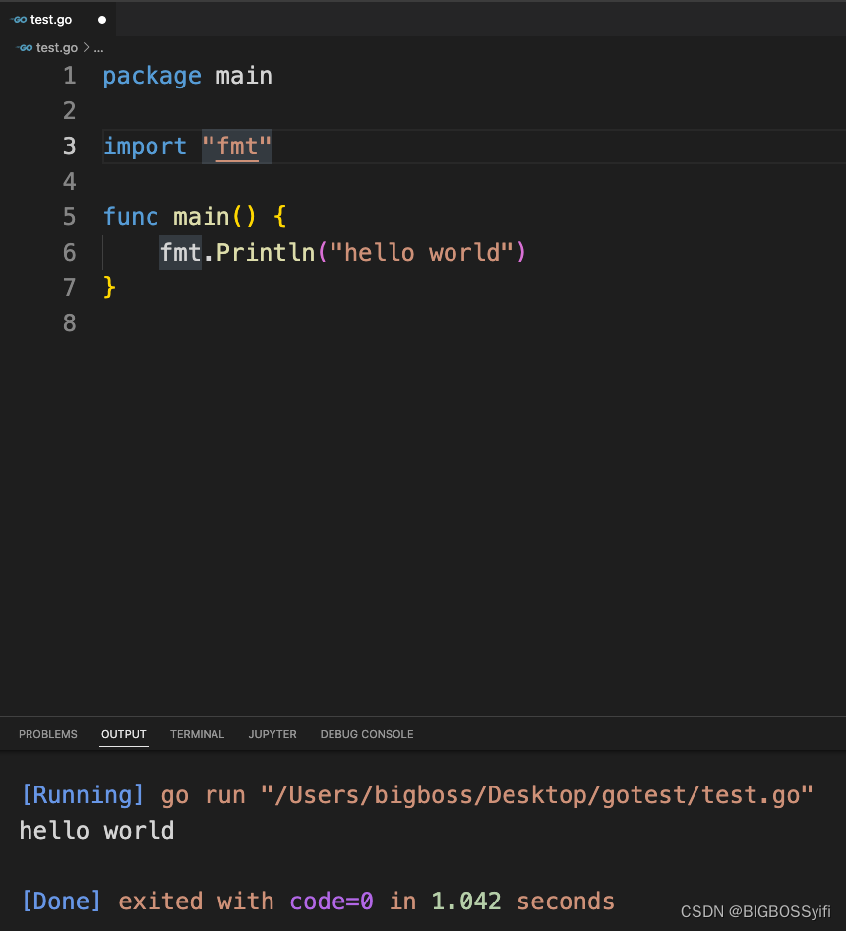This screenshot has width=846, height=931.
Task: Activate the test.go editor tab title
Action: pyautogui.click(x=51, y=20)
